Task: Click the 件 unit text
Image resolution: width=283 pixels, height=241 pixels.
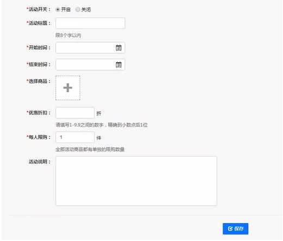Action: (x=99, y=138)
